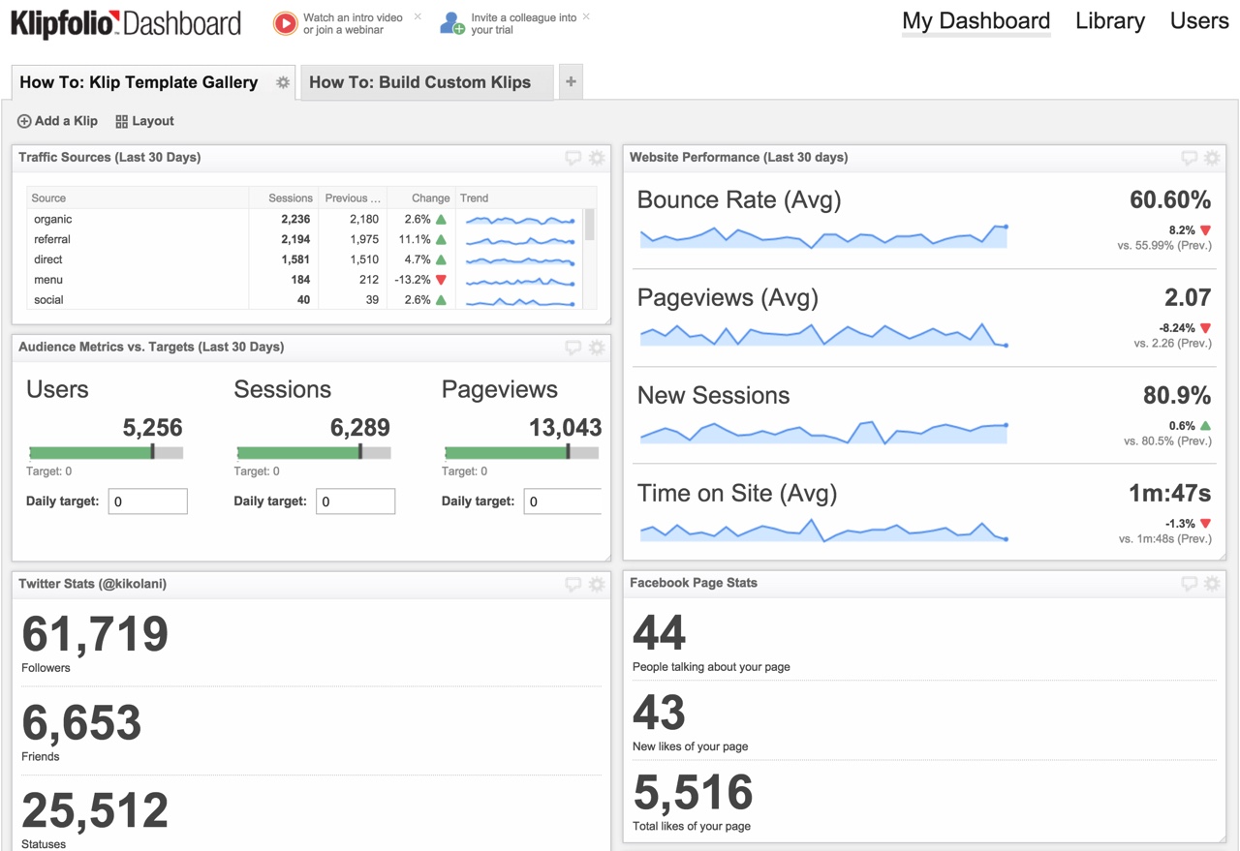Select the menu source row
Viewport: 1240px width, 851px height.
point(305,280)
